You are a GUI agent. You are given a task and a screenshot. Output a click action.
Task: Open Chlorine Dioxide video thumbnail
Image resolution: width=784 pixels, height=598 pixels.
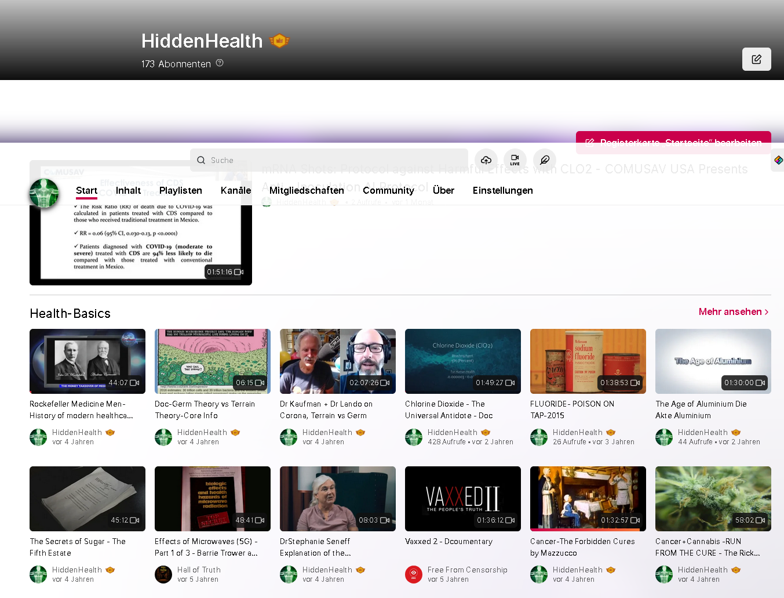(463, 361)
